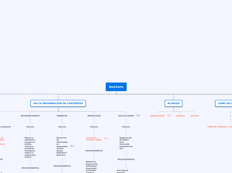Select PROCEDIMIENTOS under CELULAS MADRE
Screen dimensions: 232x173
[x=126, y=159]
